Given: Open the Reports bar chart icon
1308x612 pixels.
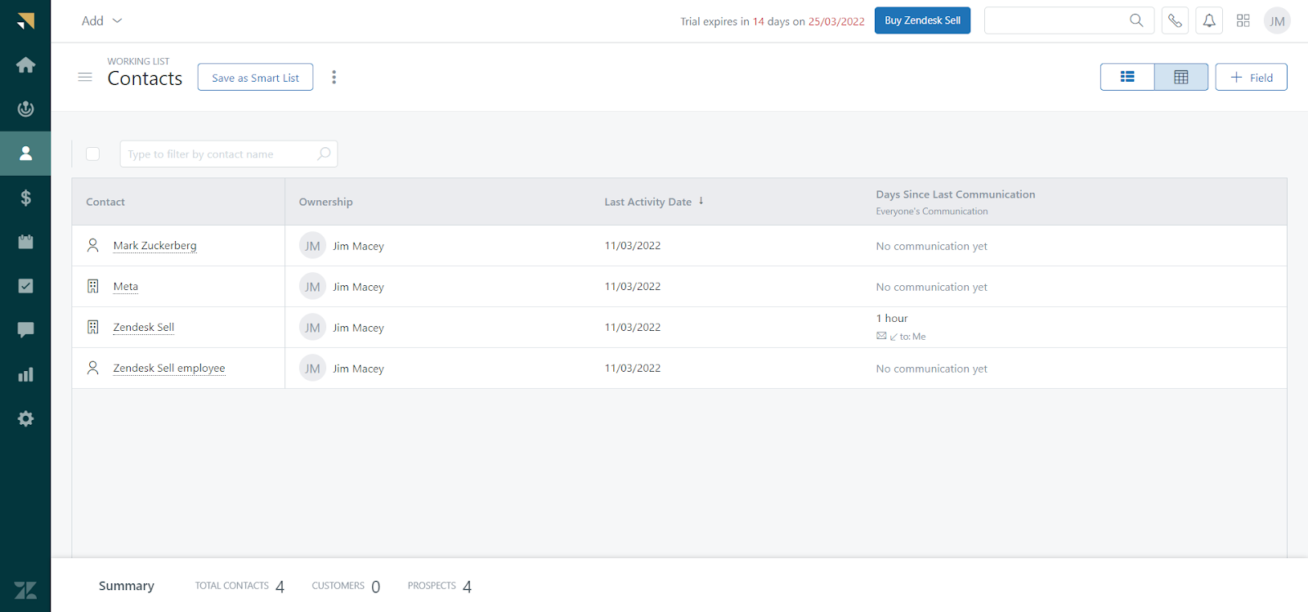Looking at the screenshot, I should pos(25,374).
